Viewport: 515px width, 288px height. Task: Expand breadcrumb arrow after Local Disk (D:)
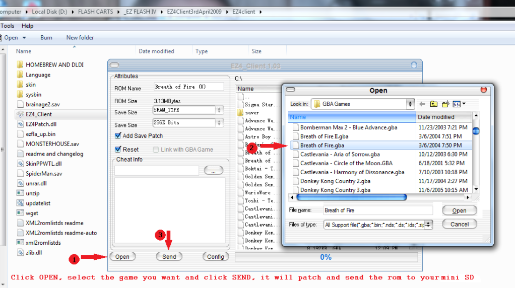coord(73,12)
